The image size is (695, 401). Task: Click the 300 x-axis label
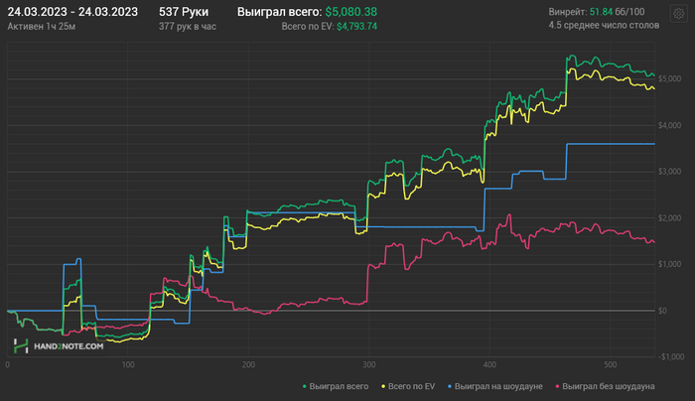[x=369, y=364]
